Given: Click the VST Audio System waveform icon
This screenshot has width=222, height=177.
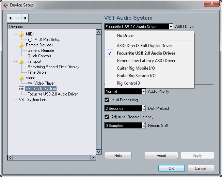Looking at the screenshot, I should point(21,89).
